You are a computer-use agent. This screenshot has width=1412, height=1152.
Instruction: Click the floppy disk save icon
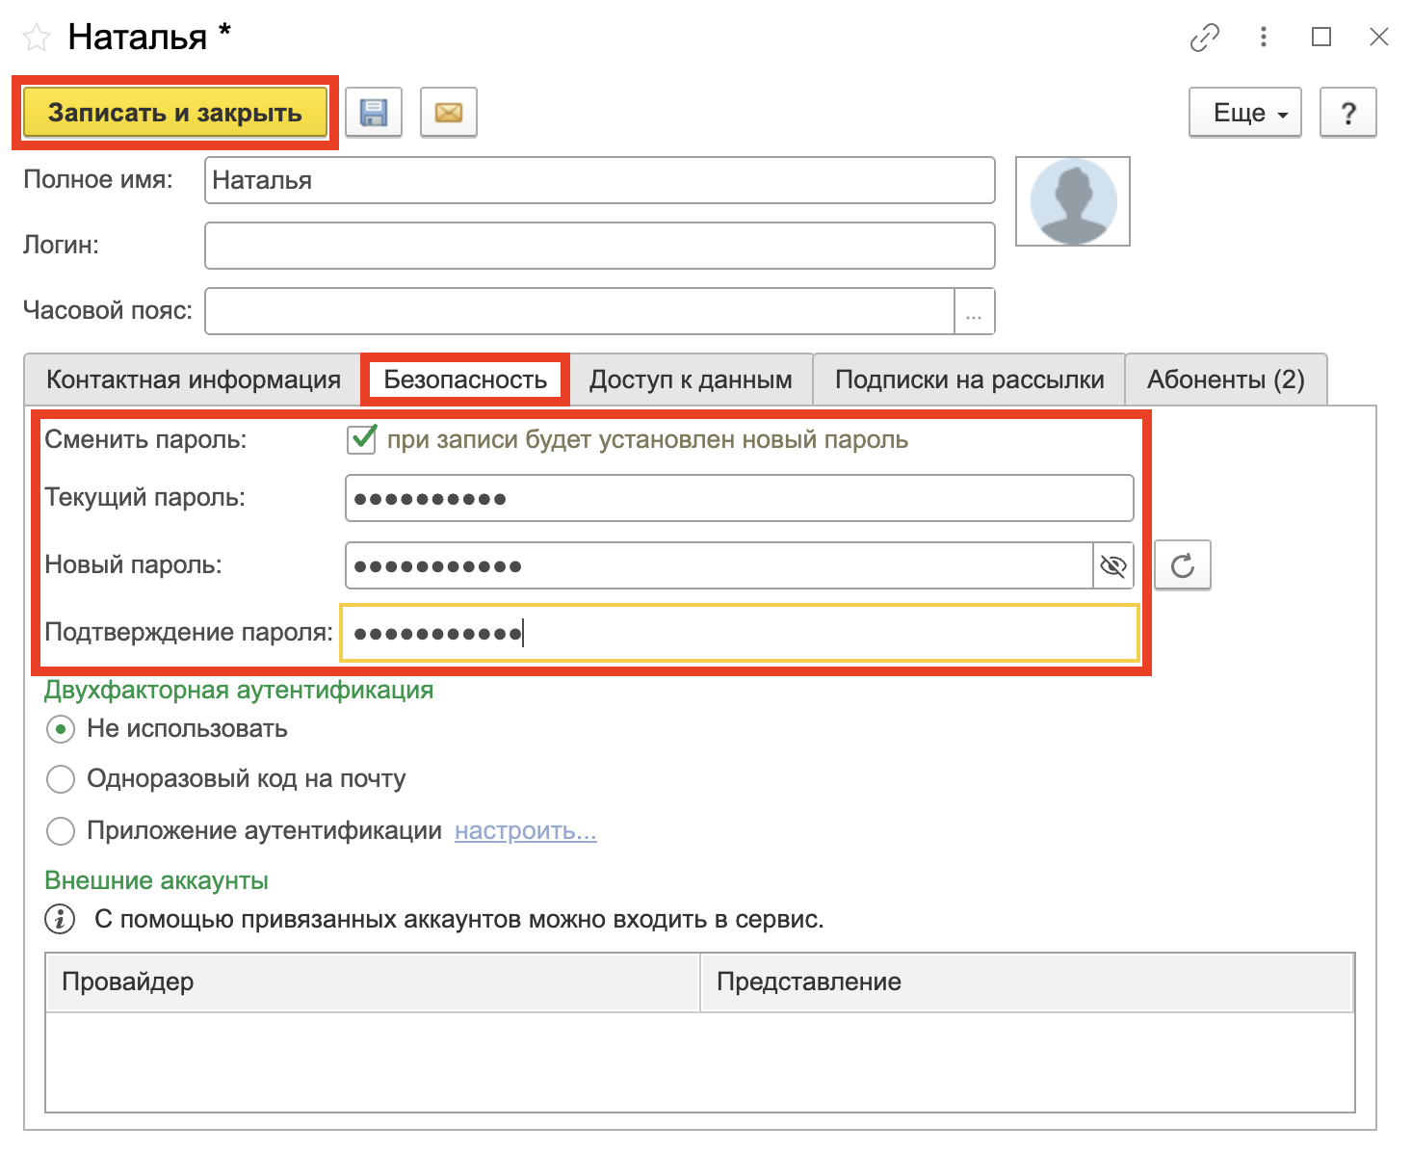pyautogui.click(x=374, y=113)
